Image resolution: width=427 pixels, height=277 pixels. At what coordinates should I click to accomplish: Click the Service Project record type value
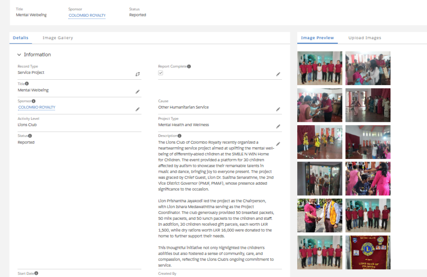click(x=31, y=73)
